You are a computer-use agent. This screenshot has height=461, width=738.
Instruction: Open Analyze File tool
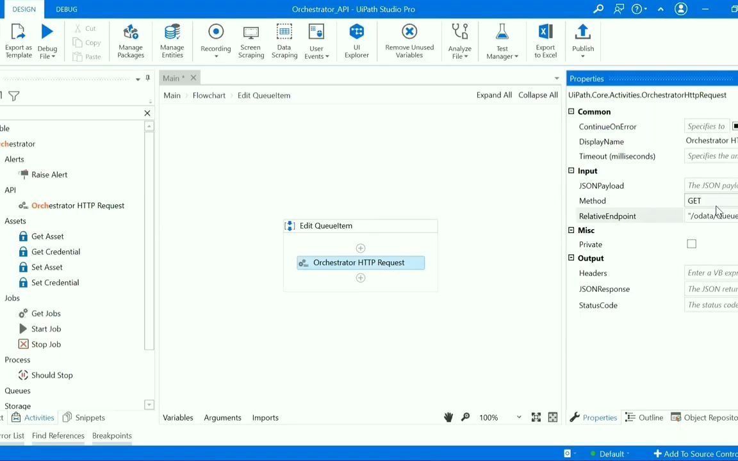pyautogui.click(x=460, y=42)
